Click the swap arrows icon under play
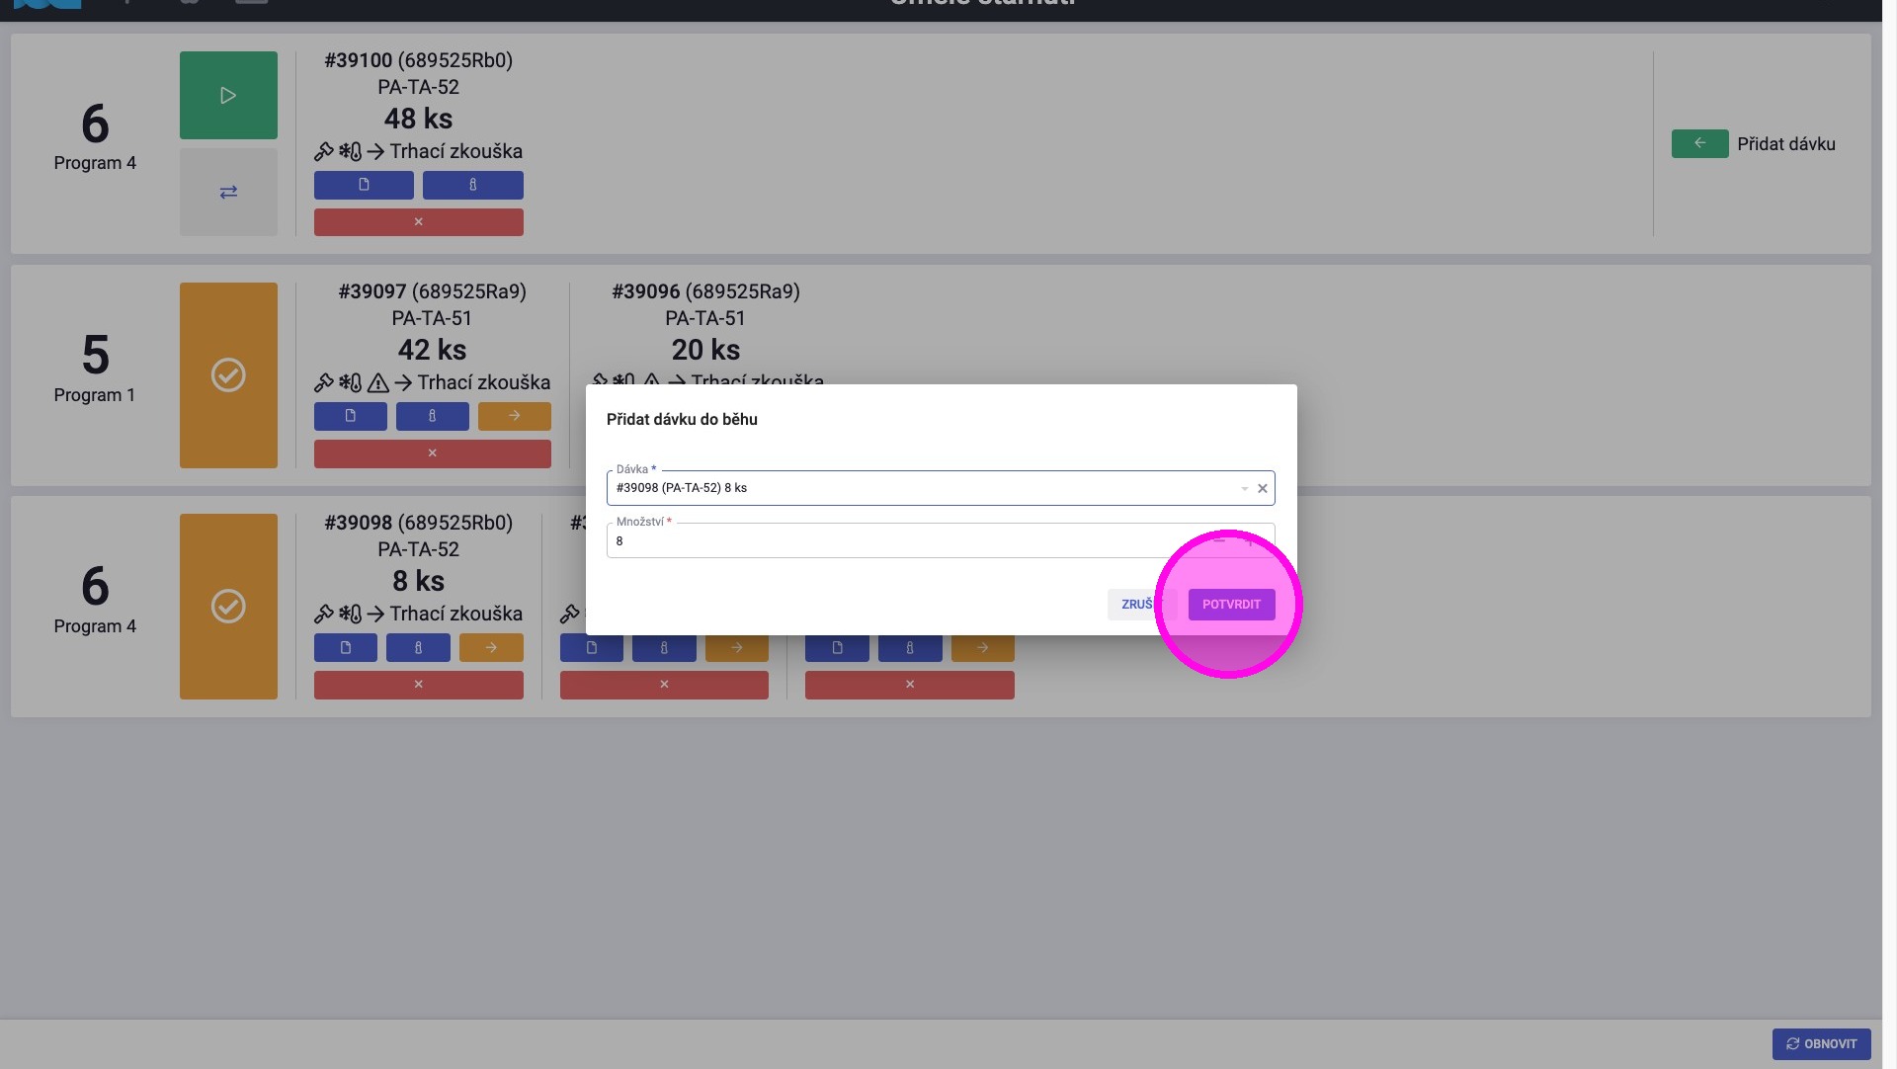1897x1069 pixels. [228, 193]
